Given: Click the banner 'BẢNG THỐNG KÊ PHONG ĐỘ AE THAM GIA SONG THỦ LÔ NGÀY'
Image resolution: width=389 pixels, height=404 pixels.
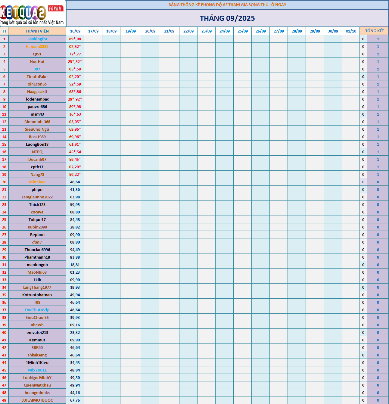Looking at the screenshot, I should click(x=227, y=4).
